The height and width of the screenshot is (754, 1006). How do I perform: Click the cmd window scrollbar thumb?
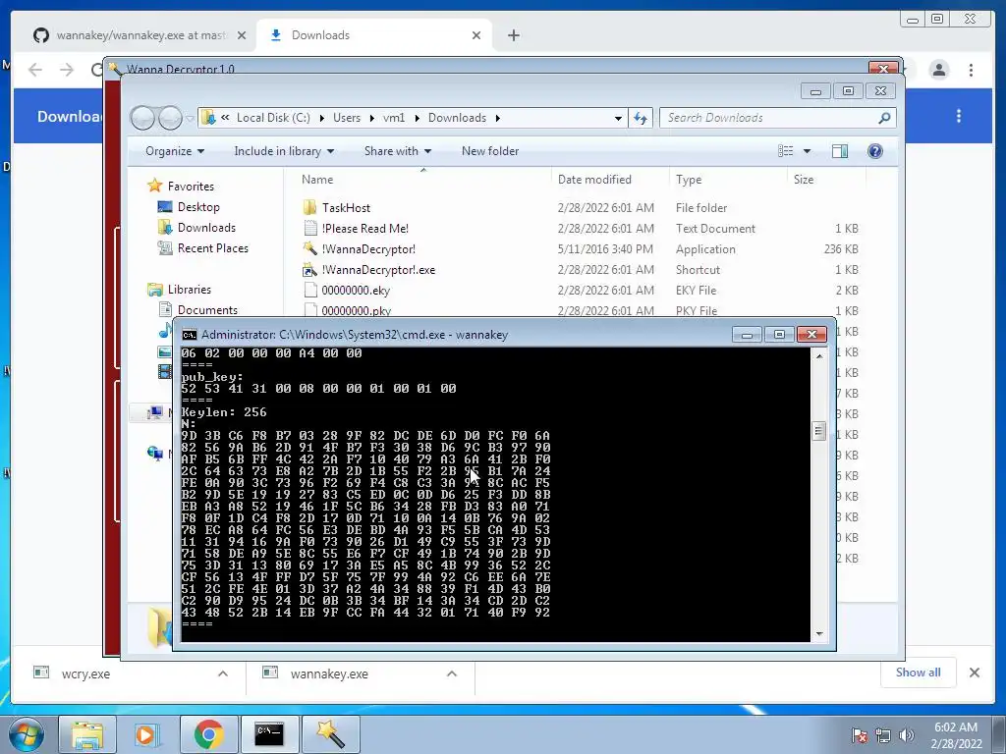click(818, 430)
